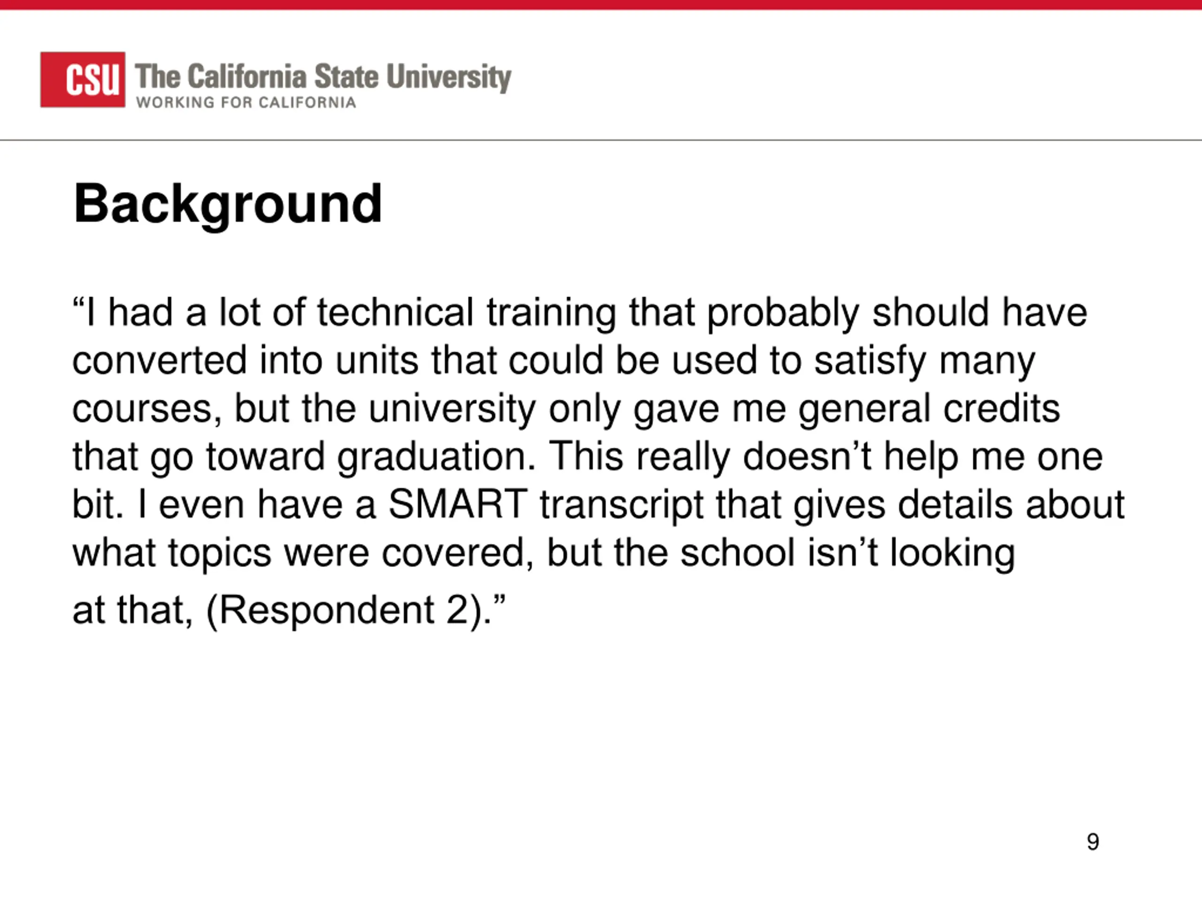Screen dimensions: 1202x901
Task: Click the word "university" in the third line
Action: 452,410
